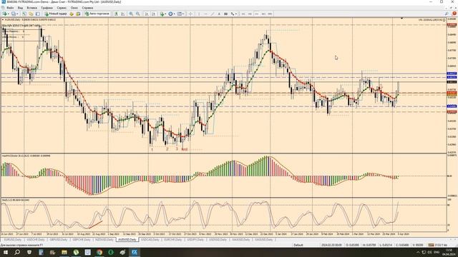Open the Templates icon

[x=180, y=14]
